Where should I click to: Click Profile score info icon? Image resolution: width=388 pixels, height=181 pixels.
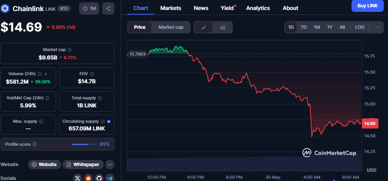point(35,144)
